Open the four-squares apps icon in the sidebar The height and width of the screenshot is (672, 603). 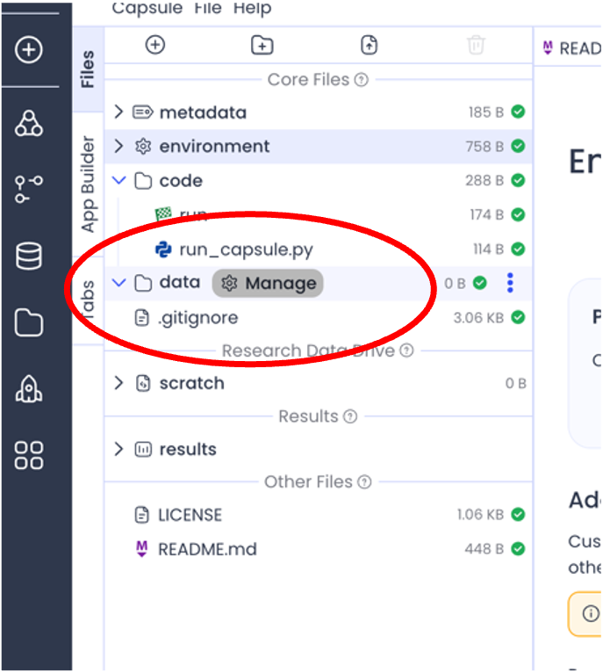[29, 455]
